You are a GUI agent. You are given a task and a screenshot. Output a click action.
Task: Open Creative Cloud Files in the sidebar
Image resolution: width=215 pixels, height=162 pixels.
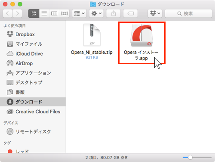(x=33, y=112)
